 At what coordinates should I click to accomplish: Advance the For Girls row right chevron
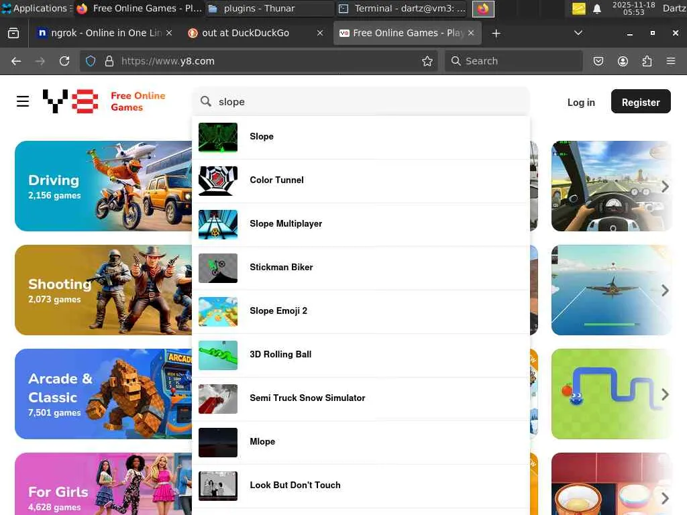[x=665, y=498]
